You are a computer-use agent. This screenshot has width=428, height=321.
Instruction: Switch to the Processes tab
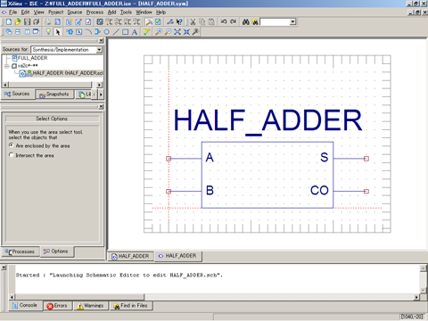(x=20, y=251)
